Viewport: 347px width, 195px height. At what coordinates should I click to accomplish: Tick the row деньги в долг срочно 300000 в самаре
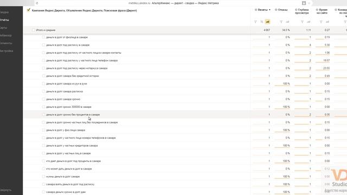pos(43,107)
